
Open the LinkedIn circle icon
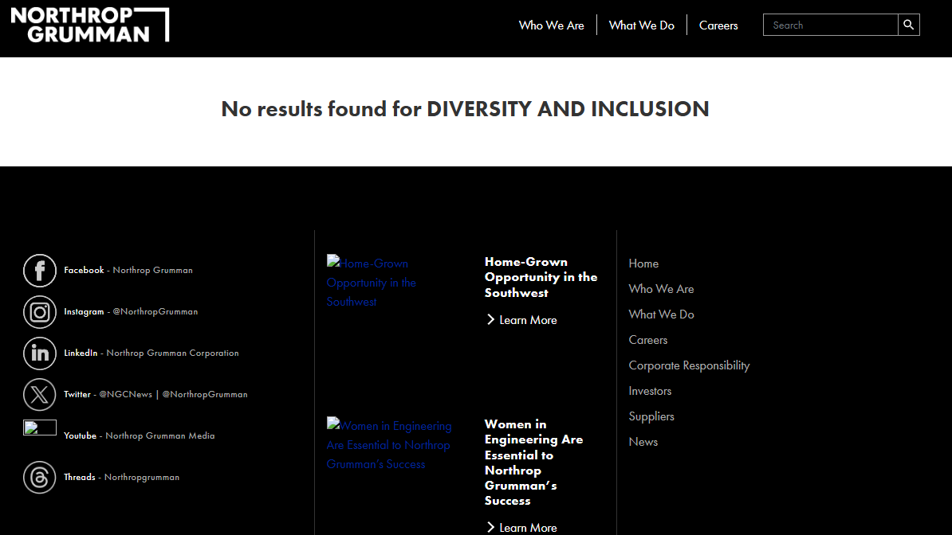pyautogui.click(x=40, y=353)
